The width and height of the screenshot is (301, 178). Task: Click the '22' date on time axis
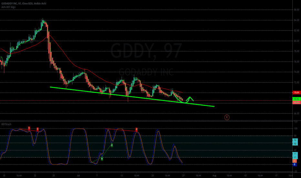35,175
